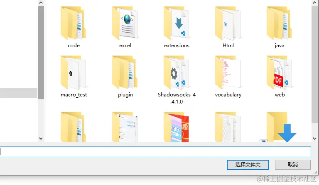Select the vocabulary folder icon
The image size is (319, 185).
click(x=228, y=72)
